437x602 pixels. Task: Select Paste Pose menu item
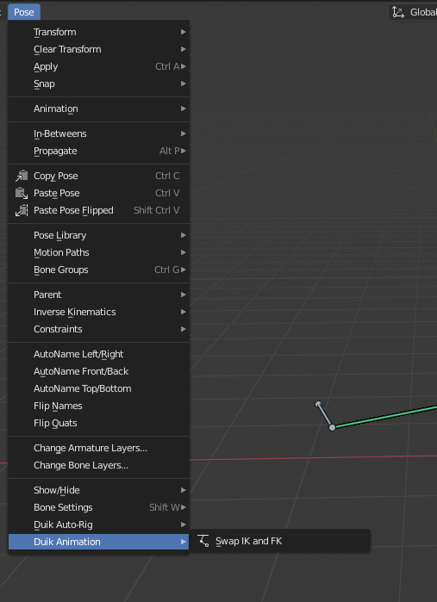point(99,193)
